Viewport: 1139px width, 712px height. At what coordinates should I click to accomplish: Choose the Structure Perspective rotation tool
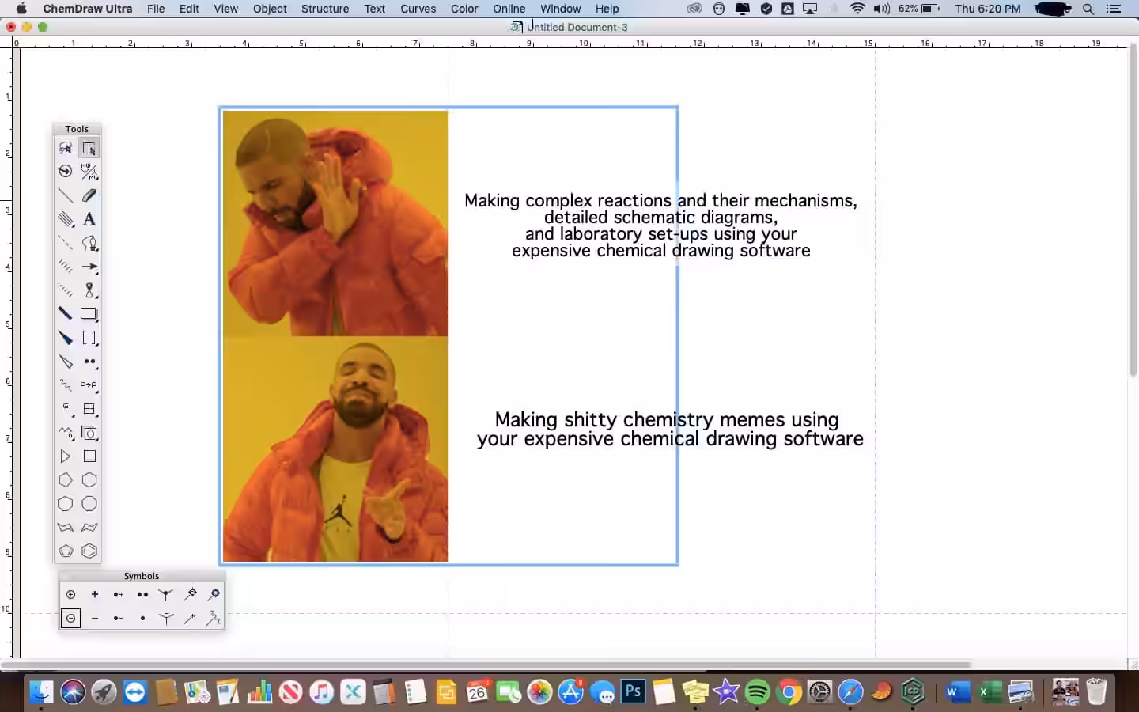66,172
